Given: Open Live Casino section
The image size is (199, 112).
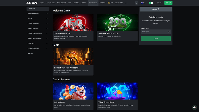Looking at the screenshot, I should point(51,3).
